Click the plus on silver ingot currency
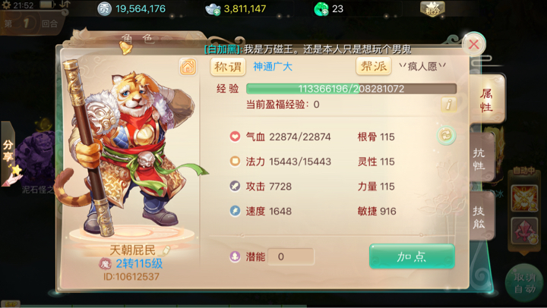Viewport: 547px width, 308px height. (217, 12)
